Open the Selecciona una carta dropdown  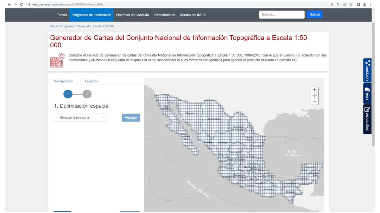(x=81, y=118)
